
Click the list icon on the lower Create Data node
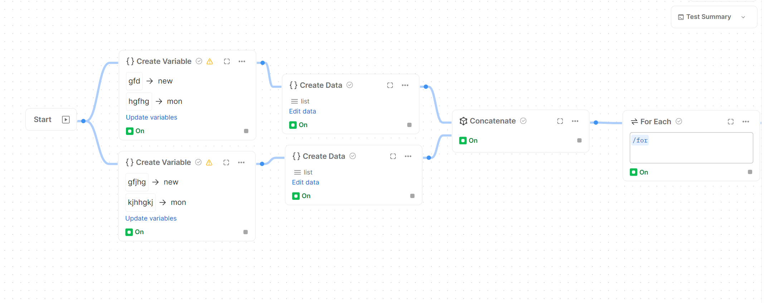(296, 172)
